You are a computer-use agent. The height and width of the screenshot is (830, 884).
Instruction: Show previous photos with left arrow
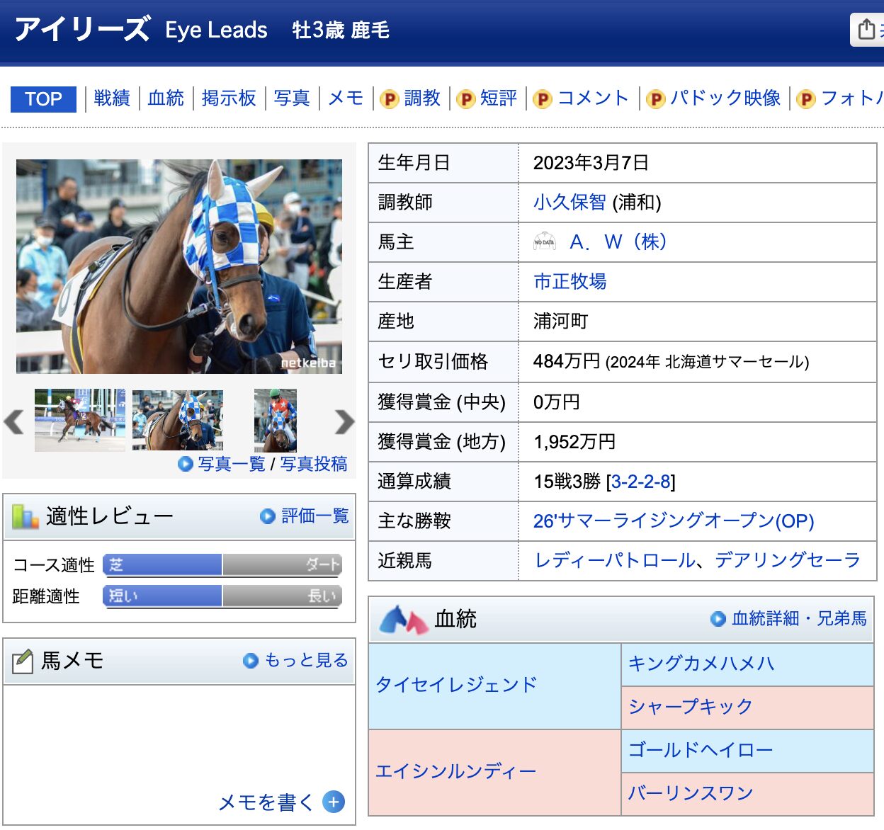14,421
